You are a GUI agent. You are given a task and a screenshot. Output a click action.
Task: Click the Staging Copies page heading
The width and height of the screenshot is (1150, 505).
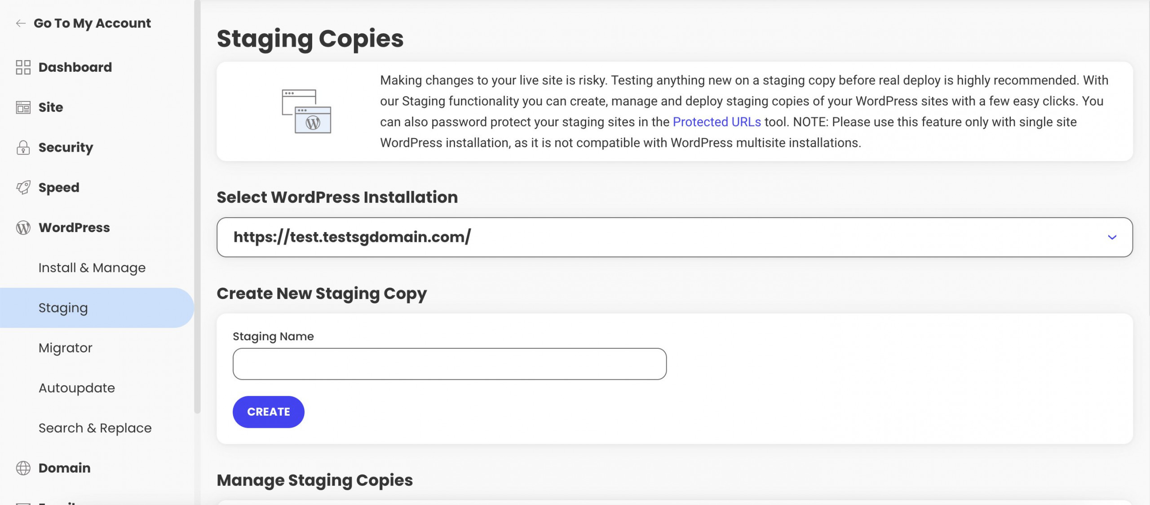(x=310, y=39)
